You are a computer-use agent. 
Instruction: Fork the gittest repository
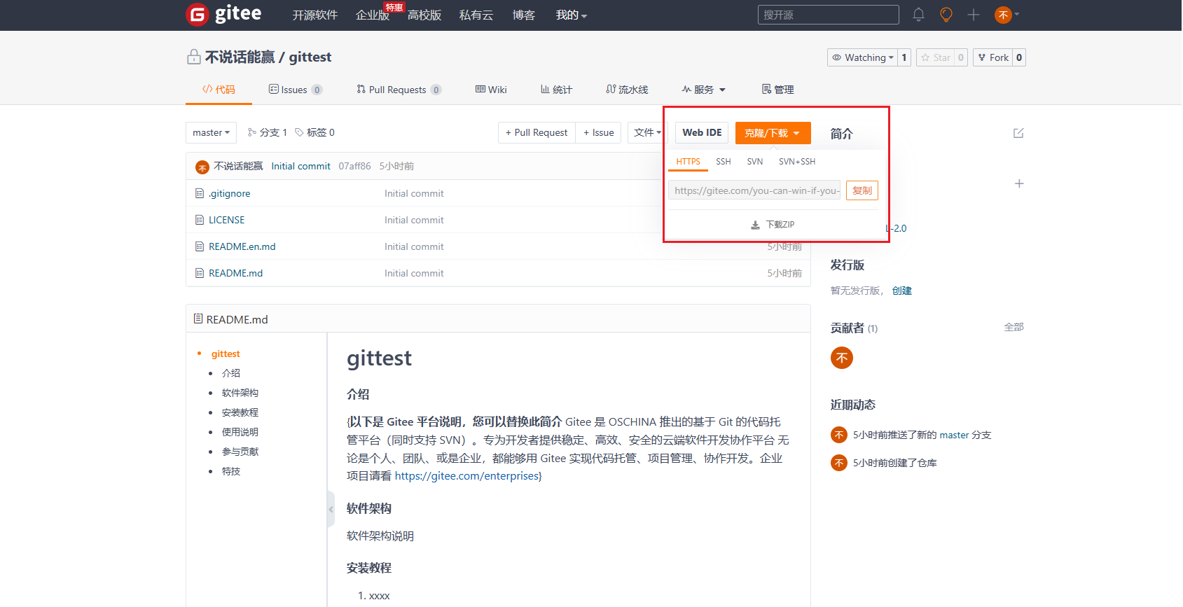coord(993,57)
